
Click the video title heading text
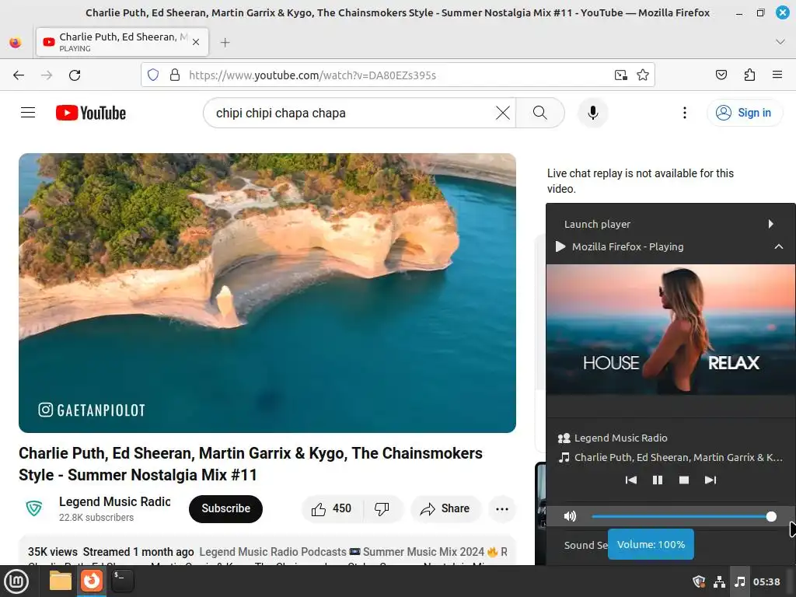click(250, 463)
